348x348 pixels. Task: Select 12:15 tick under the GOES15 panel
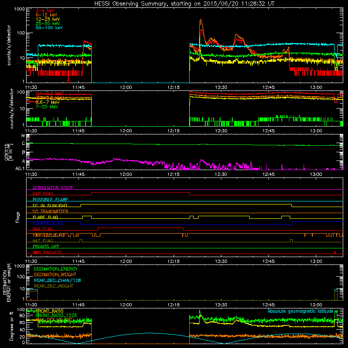pos(173,174)
